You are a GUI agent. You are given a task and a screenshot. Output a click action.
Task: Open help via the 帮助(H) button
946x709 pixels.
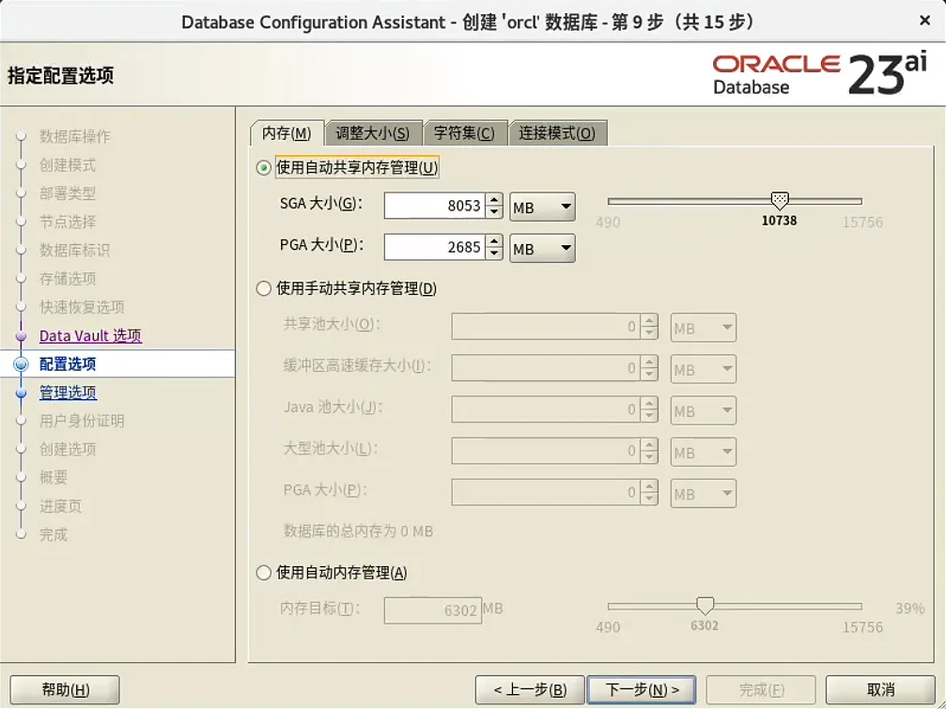[63, 688]
